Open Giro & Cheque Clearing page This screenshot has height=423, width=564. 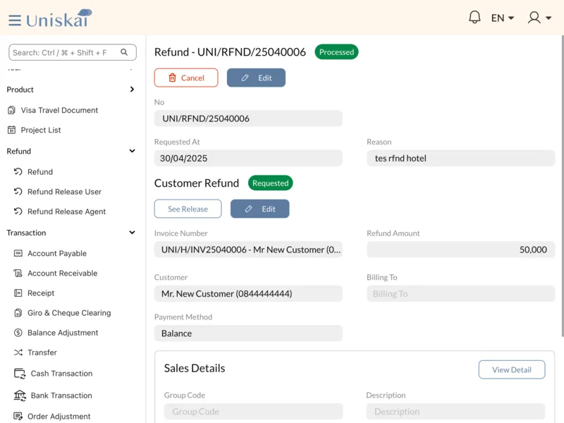(x=69, y=313)
